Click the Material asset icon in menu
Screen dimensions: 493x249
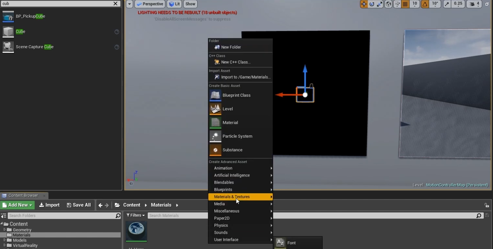[215, 122]
